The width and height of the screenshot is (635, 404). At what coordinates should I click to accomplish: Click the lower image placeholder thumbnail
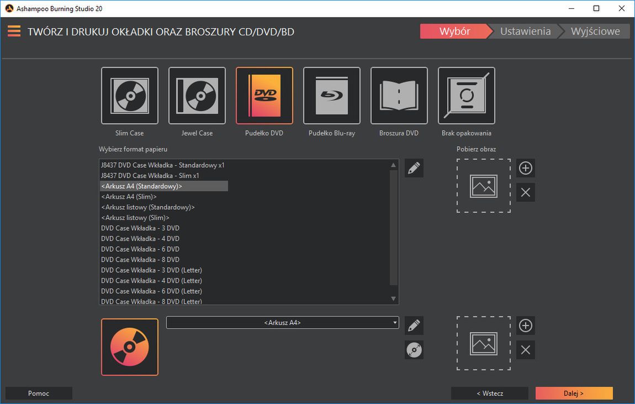(x=484, y=343)
